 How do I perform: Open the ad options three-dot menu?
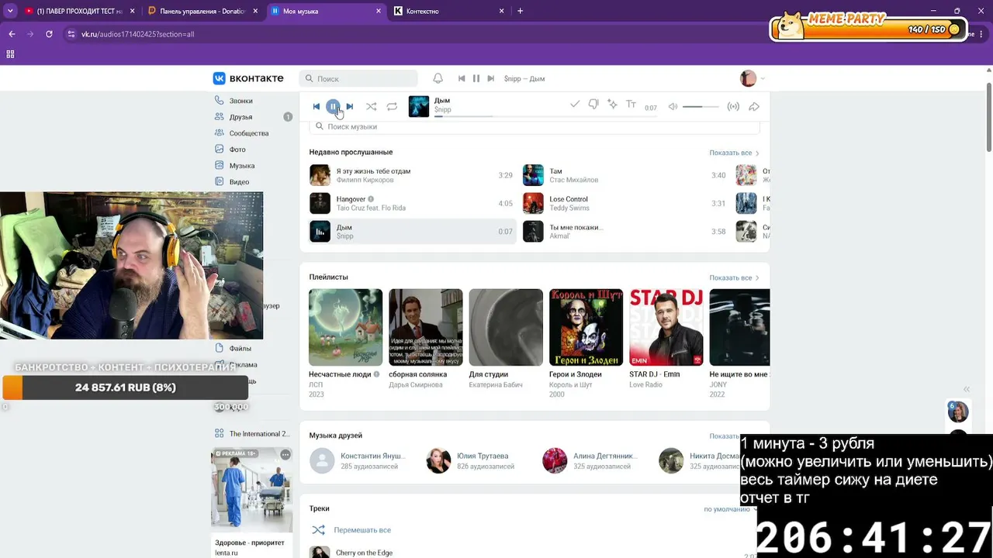click(x=285, y=454)
